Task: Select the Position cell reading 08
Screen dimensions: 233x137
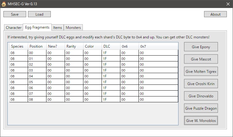Action: [x=37, y=99]
